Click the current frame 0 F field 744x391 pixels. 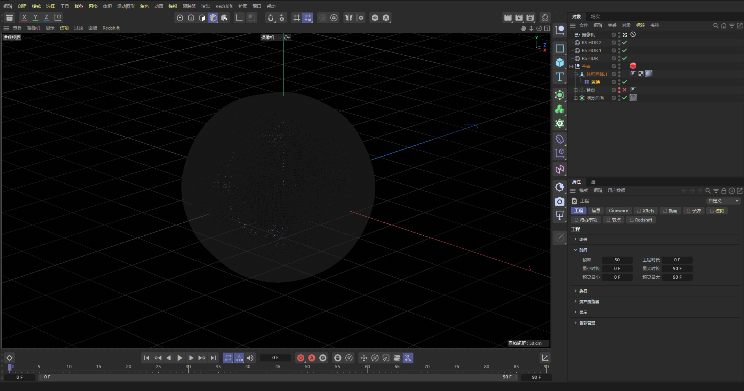tap(275, 358)
